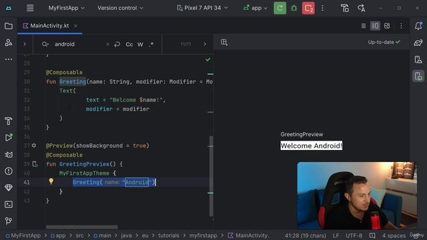427x240 pixels.
Task: Click the MainActivity breadcrumb
Action: point(248,235)
